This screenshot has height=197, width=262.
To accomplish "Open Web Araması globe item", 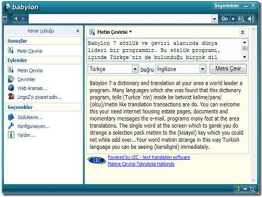I will click(27, 88).
